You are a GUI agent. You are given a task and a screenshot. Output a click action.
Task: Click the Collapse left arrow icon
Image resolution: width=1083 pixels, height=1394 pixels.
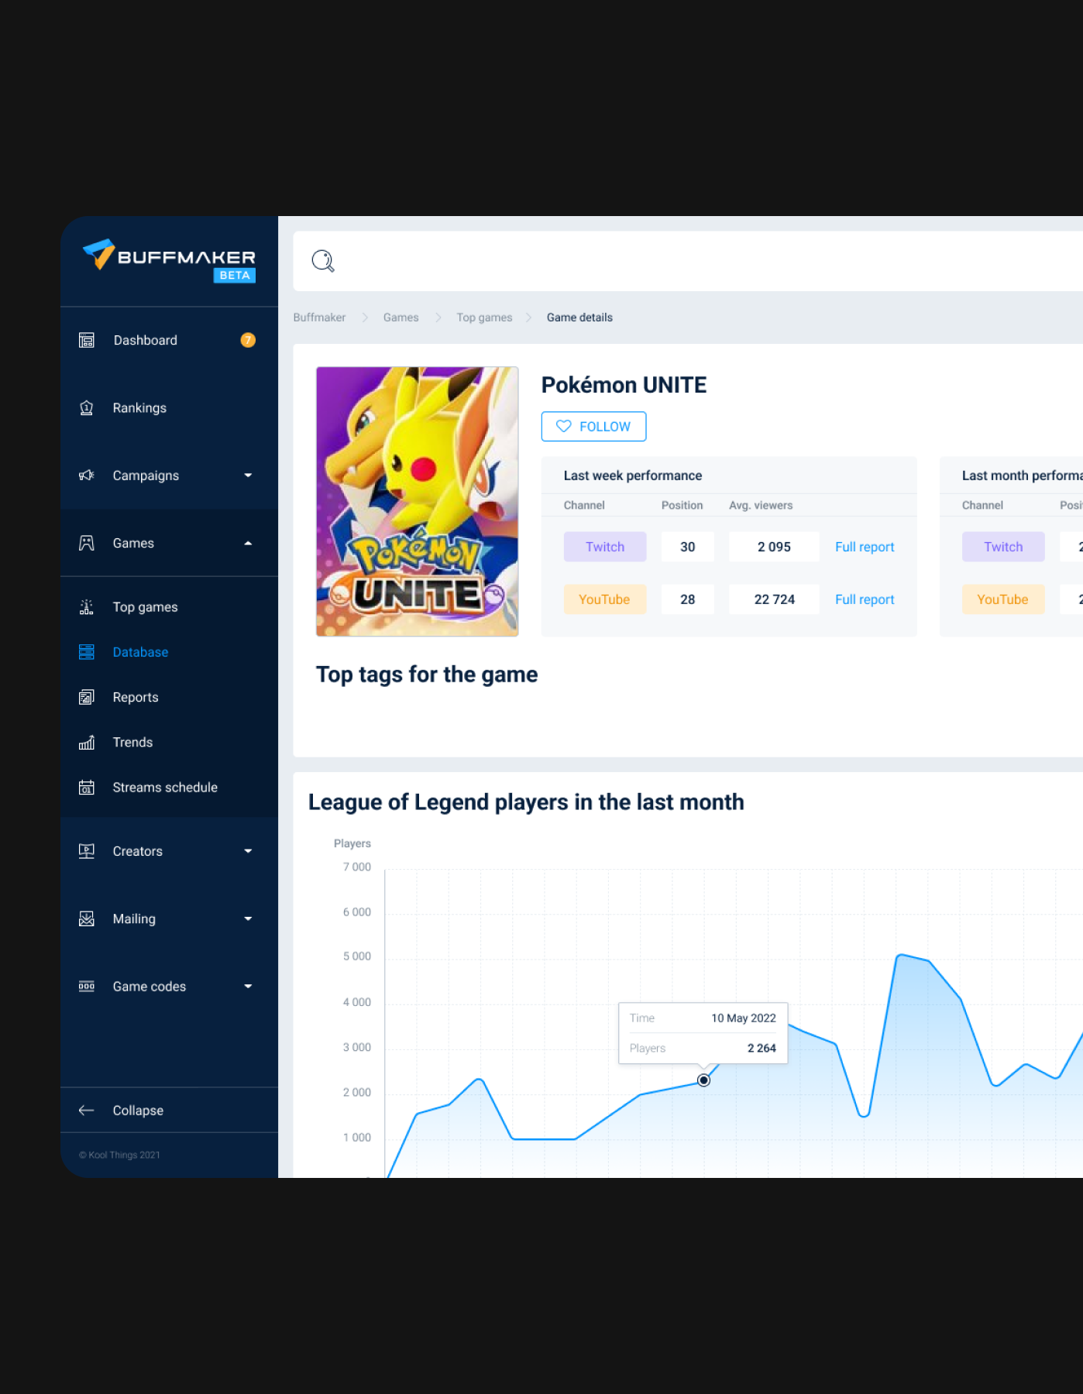[87, 1111]
